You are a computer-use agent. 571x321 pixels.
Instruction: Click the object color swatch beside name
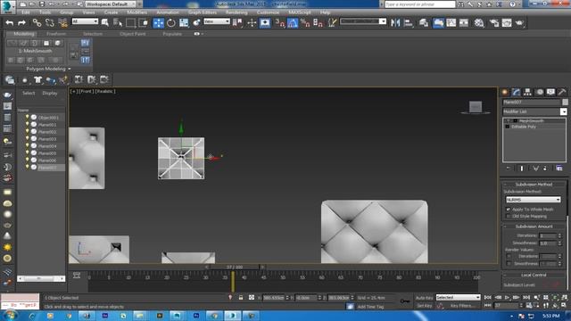(x=565, y=102)
